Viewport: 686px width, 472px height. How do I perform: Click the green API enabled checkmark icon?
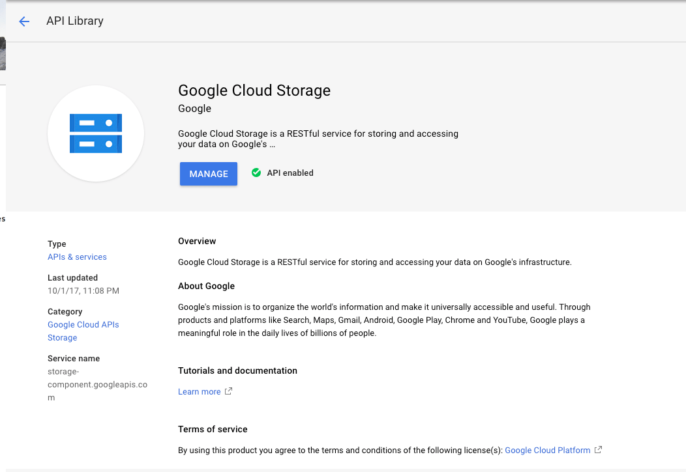[x=256, y=173]
